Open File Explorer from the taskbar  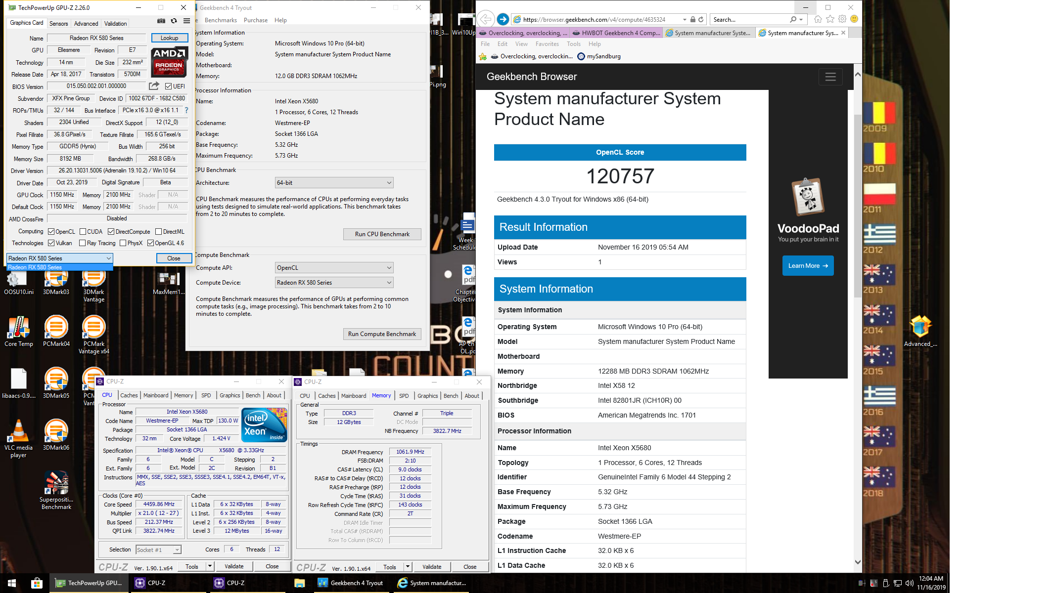click(x=299, y=583)
